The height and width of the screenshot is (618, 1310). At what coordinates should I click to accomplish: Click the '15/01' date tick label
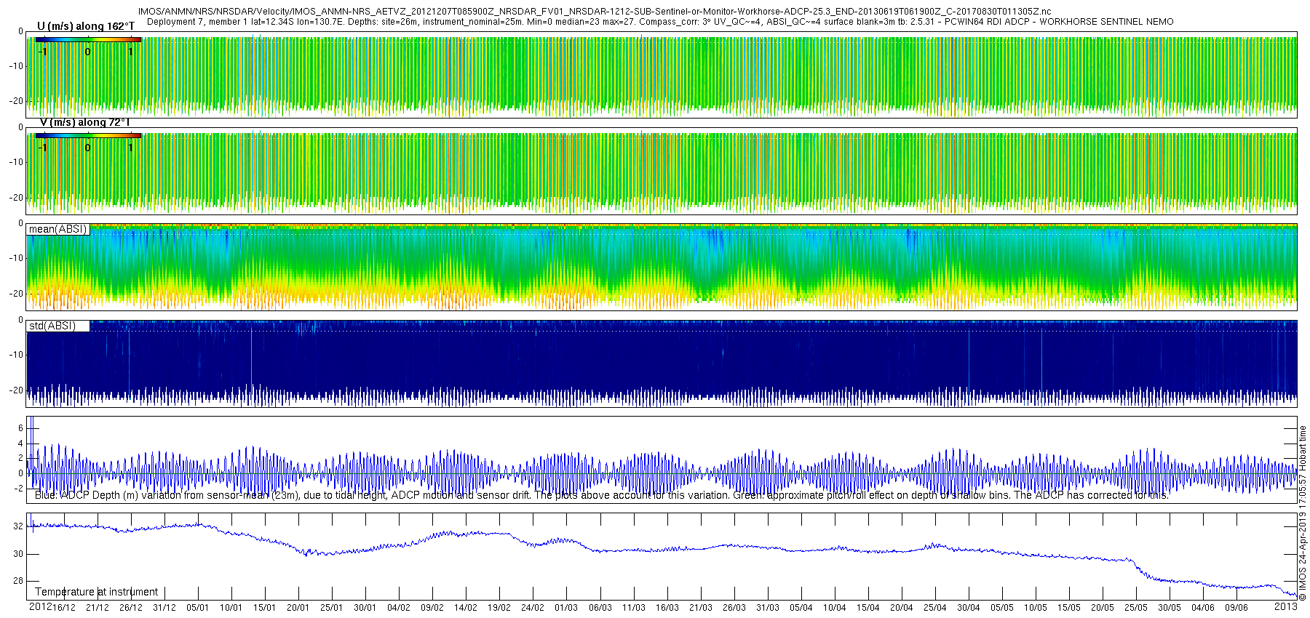pyautogui.click(x=265, y=608)
